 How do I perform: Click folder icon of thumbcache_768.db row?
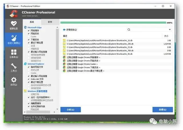(x=64, y=51)
